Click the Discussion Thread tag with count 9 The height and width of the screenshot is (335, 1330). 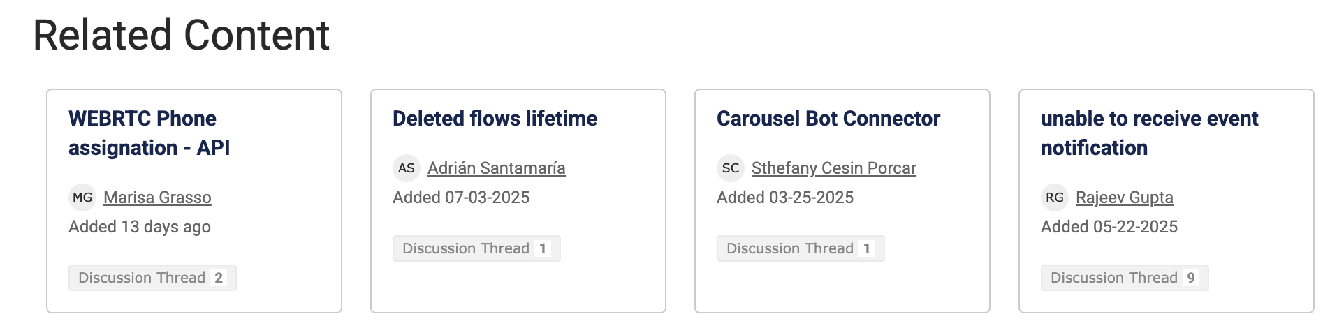[1125, 278]
